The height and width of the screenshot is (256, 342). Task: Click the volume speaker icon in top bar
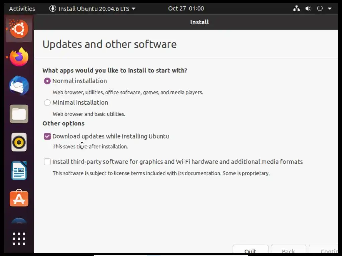[308, 8]
